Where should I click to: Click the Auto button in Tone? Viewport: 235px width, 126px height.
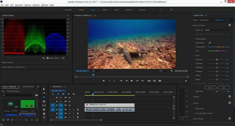tap(224, 88)
